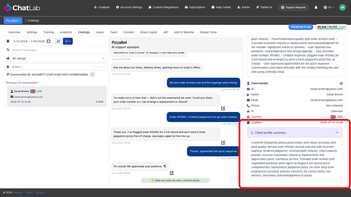The height and width of the screenshot is (197, 351).
Task: Open Chatbots in top navigation
Action: (102, 7)
